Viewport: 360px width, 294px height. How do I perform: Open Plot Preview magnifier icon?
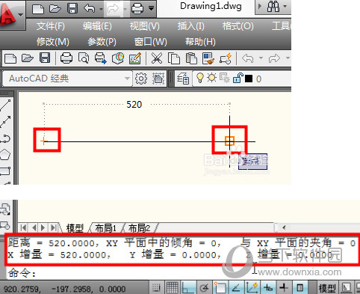(x=84, y=58)
